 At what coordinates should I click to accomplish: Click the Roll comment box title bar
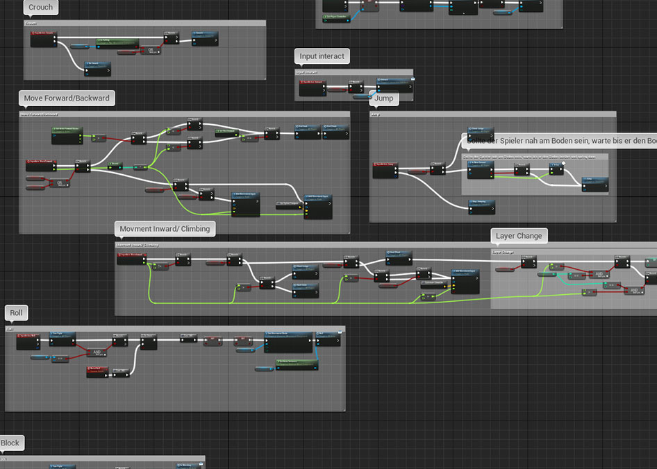tap(175, 330)
